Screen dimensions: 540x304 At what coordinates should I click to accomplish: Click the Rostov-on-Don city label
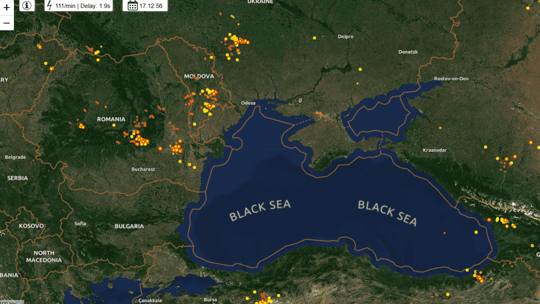[451, 79]
